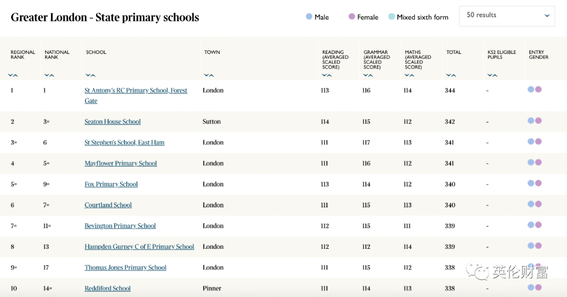Click the up sort arrow under Town
The image size is (567, 297).
coord(212,75)
